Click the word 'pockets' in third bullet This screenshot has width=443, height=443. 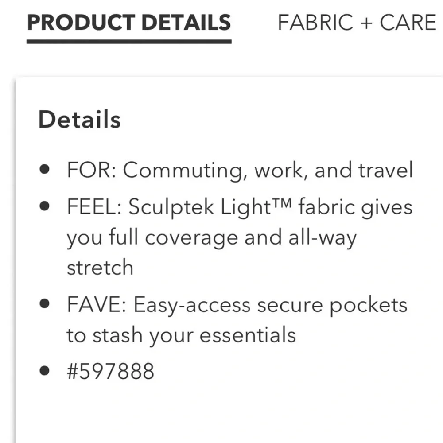point(369,306)
